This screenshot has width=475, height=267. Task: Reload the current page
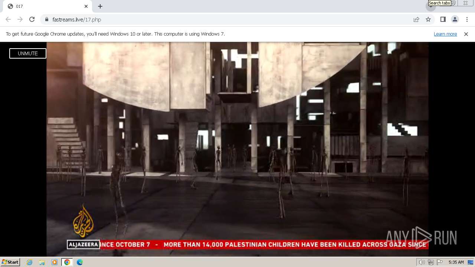32,19
